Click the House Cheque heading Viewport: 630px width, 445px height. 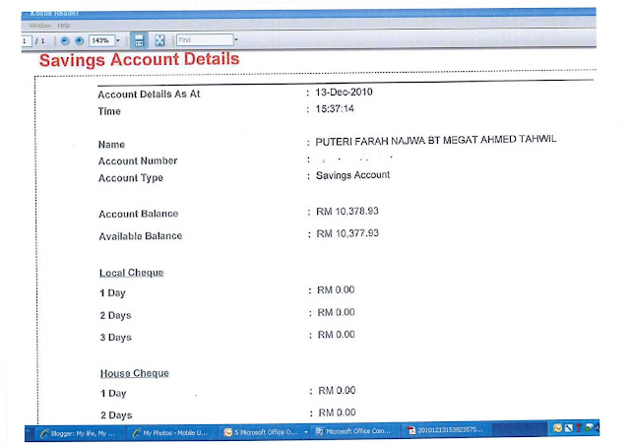[135, 373]
